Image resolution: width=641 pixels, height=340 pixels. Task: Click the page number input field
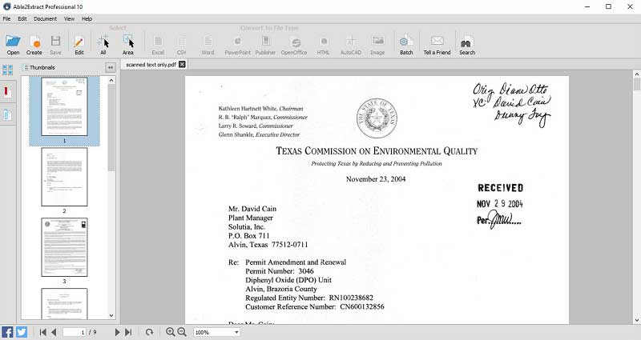pyautogui.click(x=75, y=332)
